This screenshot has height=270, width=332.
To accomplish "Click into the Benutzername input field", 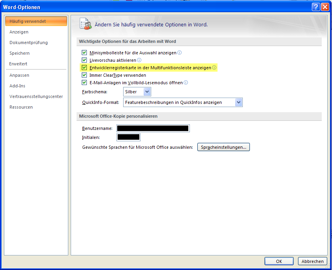I will (x=153, y=128).
